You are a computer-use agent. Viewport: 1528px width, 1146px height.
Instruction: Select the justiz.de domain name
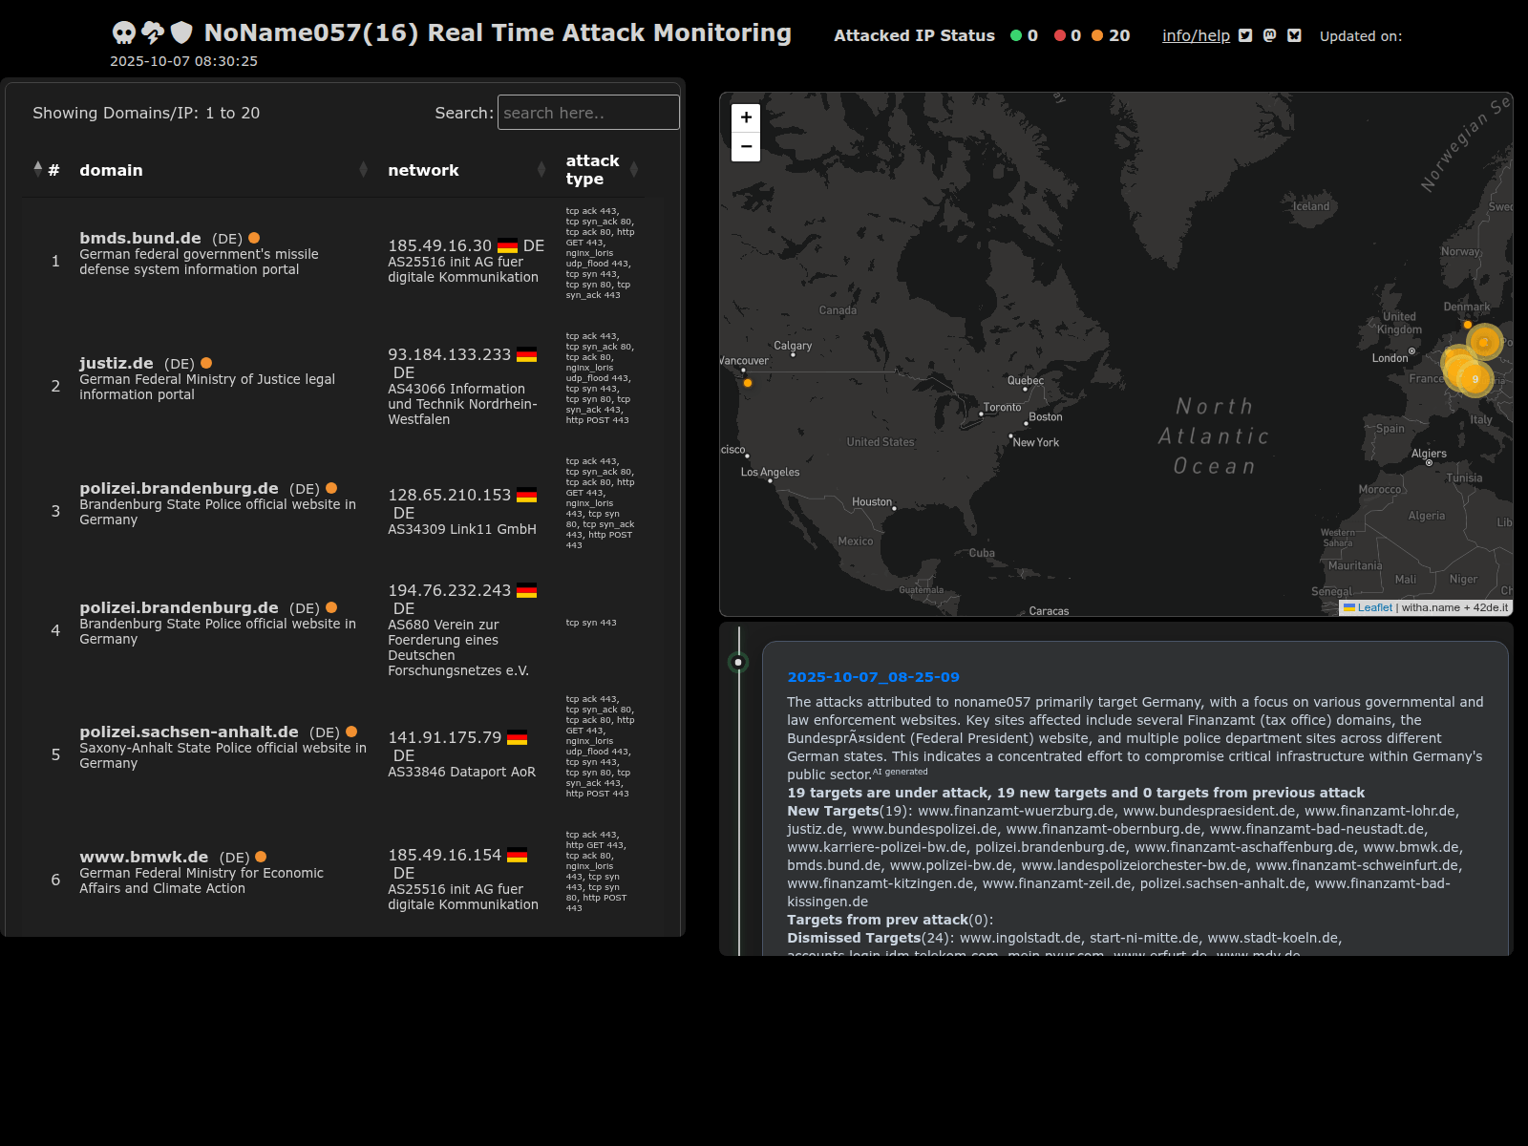[x=117, y=363]
